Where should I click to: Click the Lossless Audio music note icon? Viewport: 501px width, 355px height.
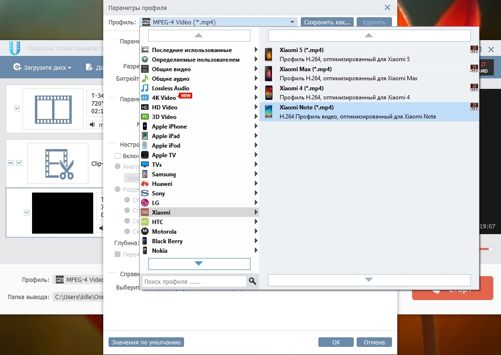[x=145, y=88]
